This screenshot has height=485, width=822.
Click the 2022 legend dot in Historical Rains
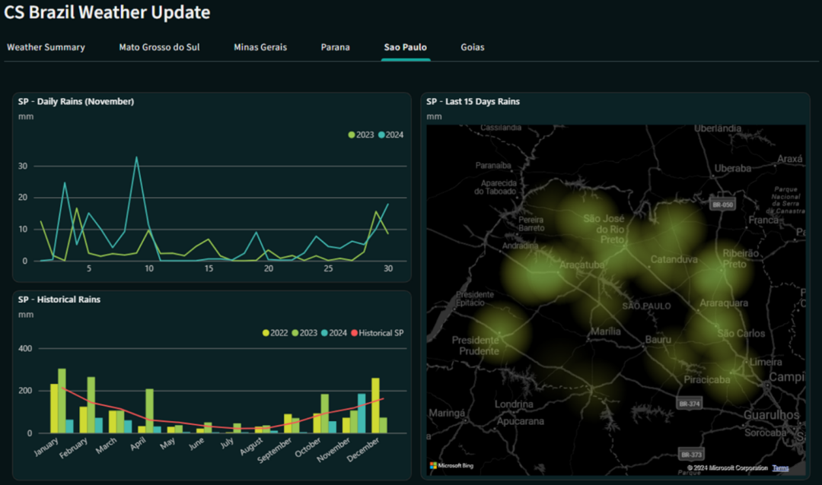tap(266, 333)
